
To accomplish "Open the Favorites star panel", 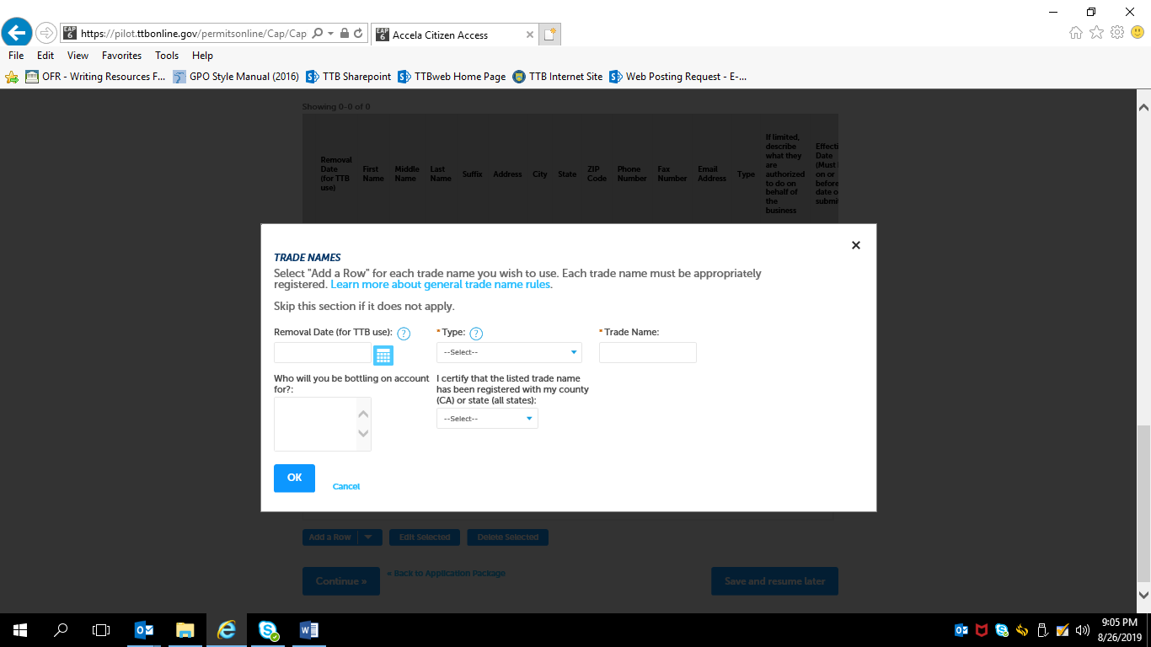I will [x=1096, y=33].
